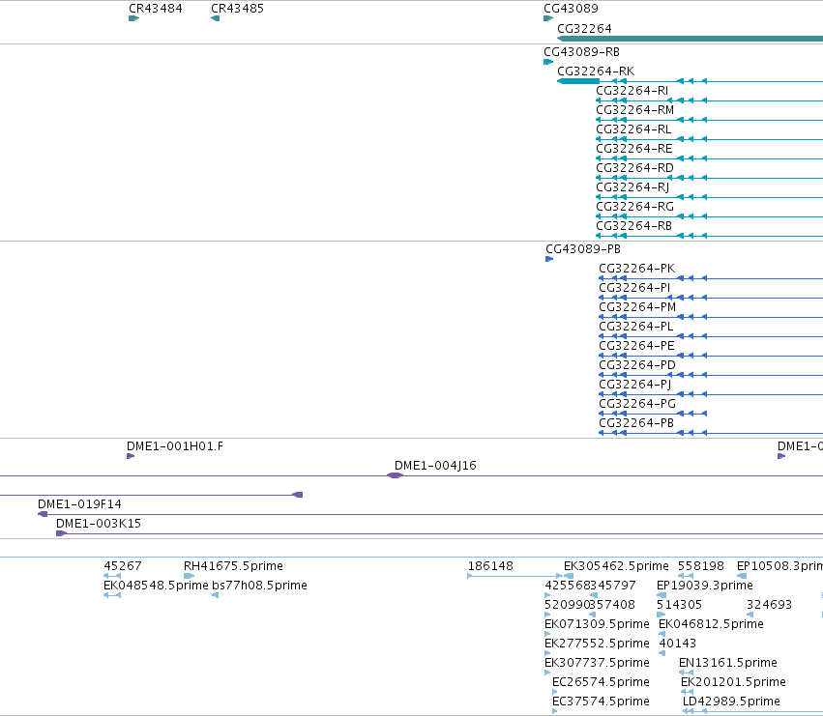823x716 pixels.
Task: Click the 40143 arrow glyph
Action: click(661, 653)
